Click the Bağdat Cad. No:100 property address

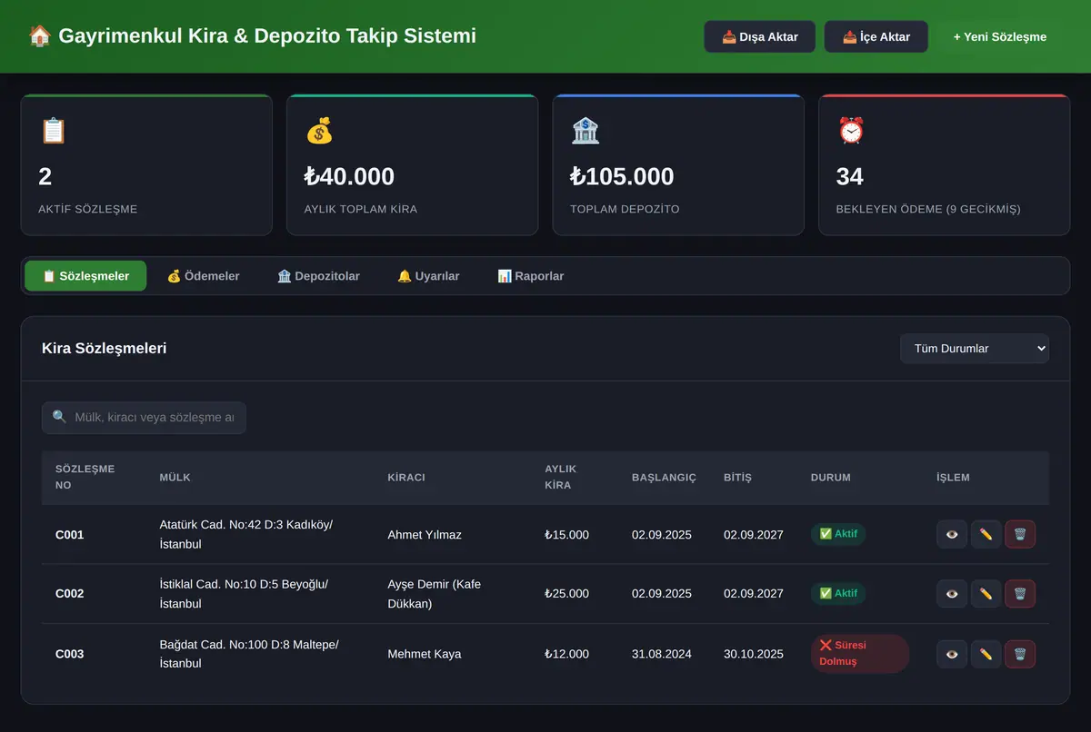pyautogui.click(x=249, y=654)
